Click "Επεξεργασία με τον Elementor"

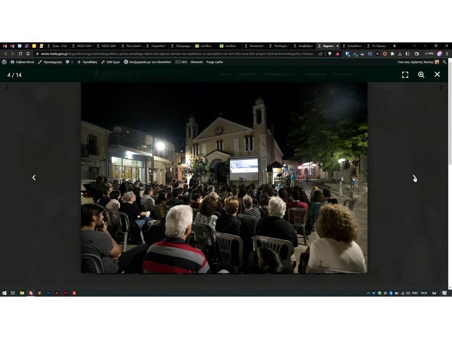click(147, 62)
